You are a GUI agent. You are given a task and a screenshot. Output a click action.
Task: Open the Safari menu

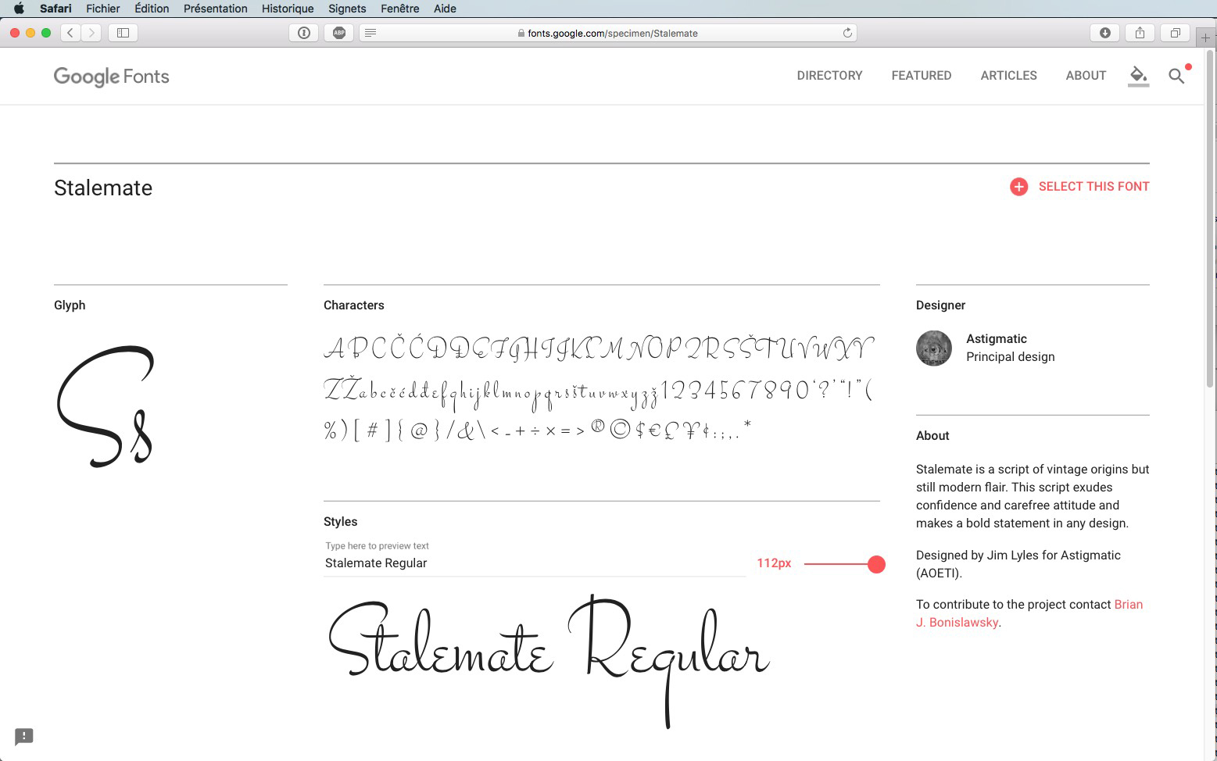[55, 9]
